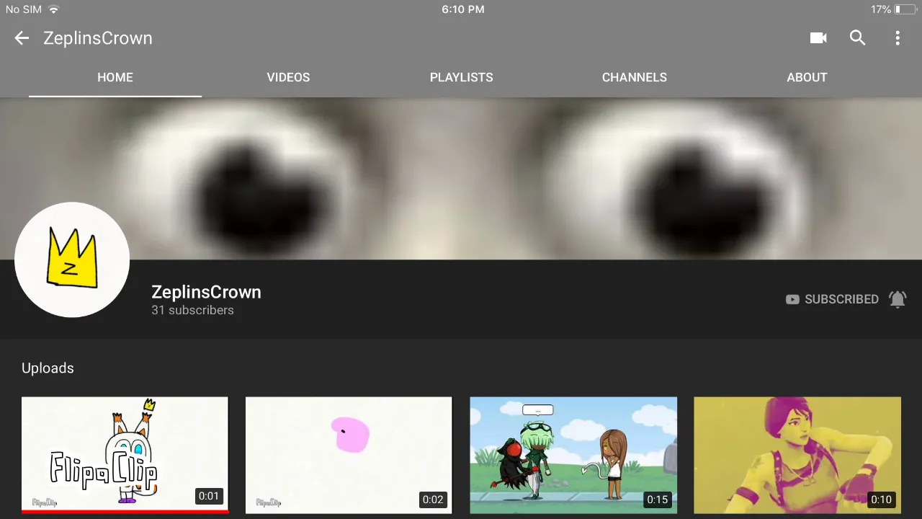Tap the back arrow next to ZeplinsCrown
The width and height of the screenshot is (922, 519).
[22, 38]
